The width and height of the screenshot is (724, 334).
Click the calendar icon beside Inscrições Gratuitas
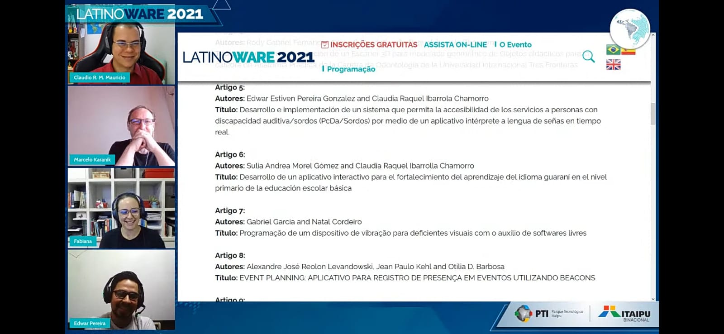click(324, 45)
